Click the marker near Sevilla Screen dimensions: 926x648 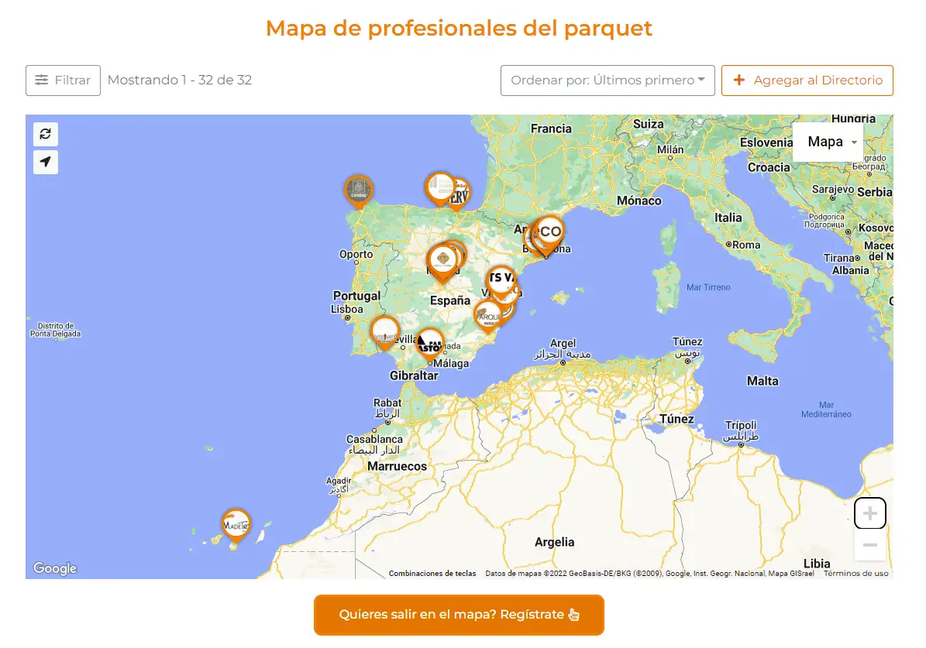[x=385, y=331]
